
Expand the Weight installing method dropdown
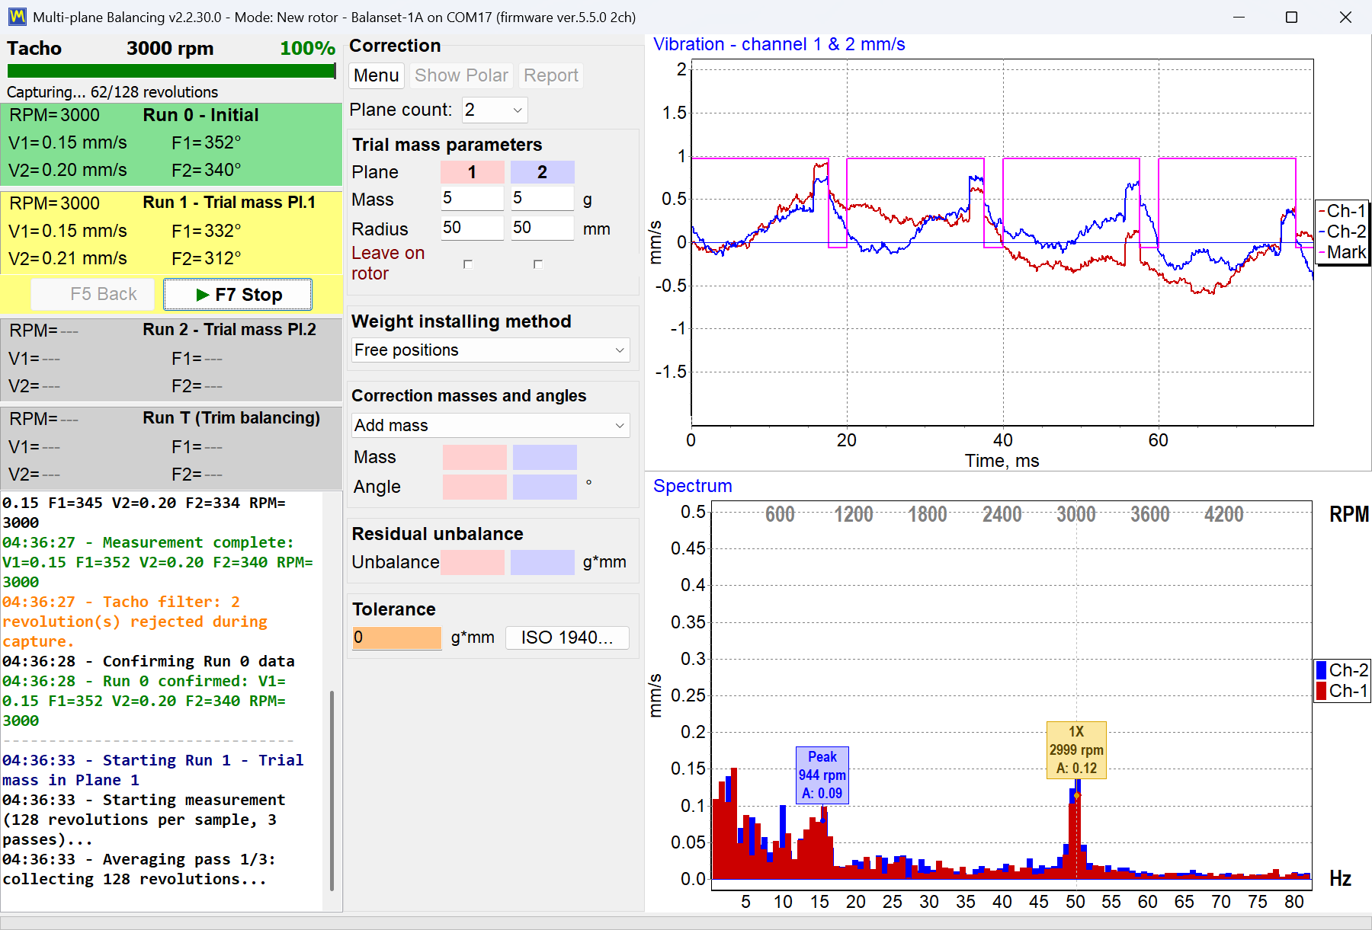click(490, 350)
